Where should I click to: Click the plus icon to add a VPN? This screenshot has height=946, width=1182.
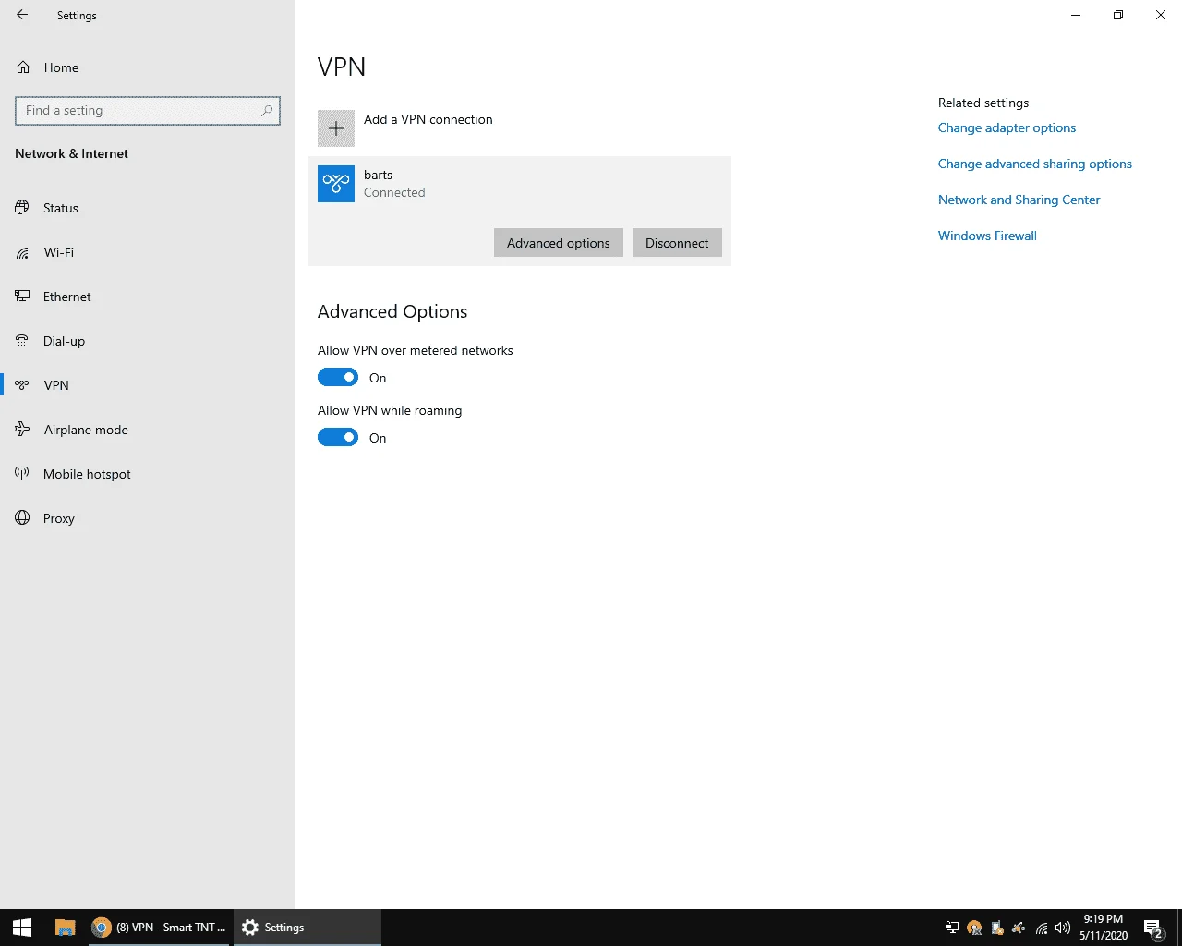point(336,128)
